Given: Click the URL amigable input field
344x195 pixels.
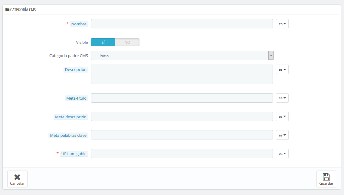Looking at the screenshot, I should point(182,154).
